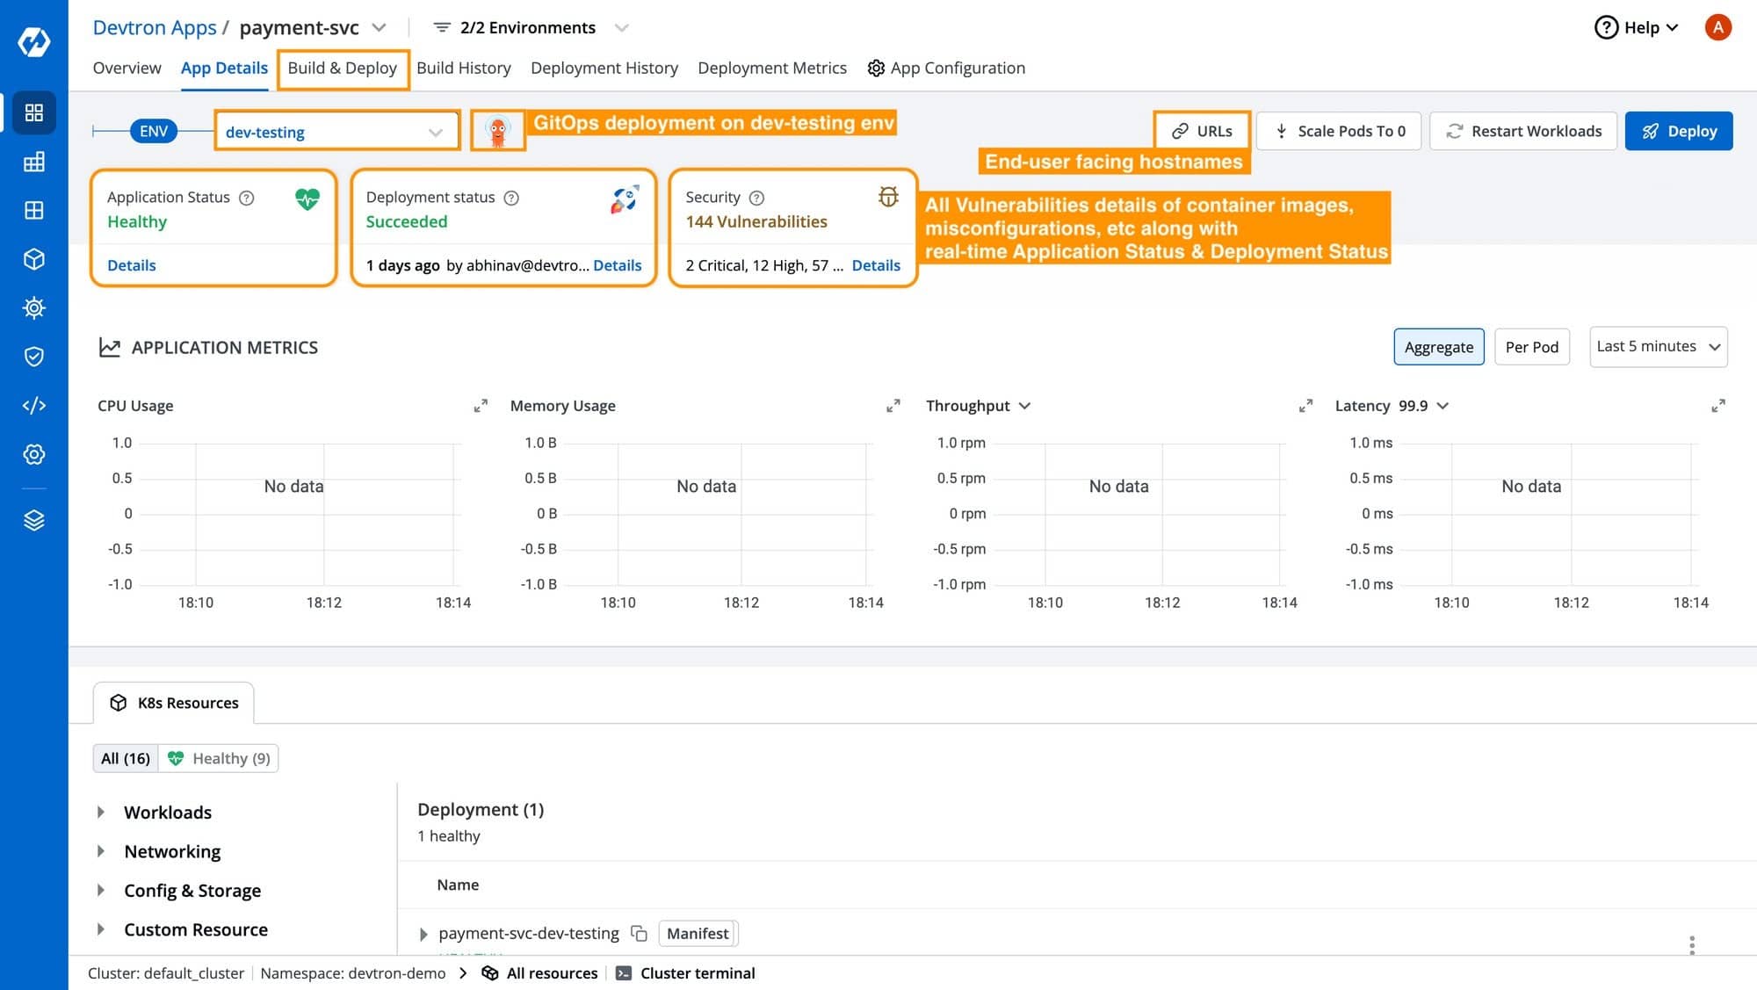Expand the Config & Storage tree node
This screenshot has width=1757, height=990.
tap(101, 891)
